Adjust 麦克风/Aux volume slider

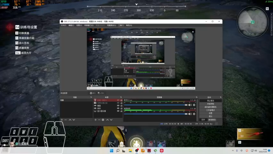pos(156,105)
